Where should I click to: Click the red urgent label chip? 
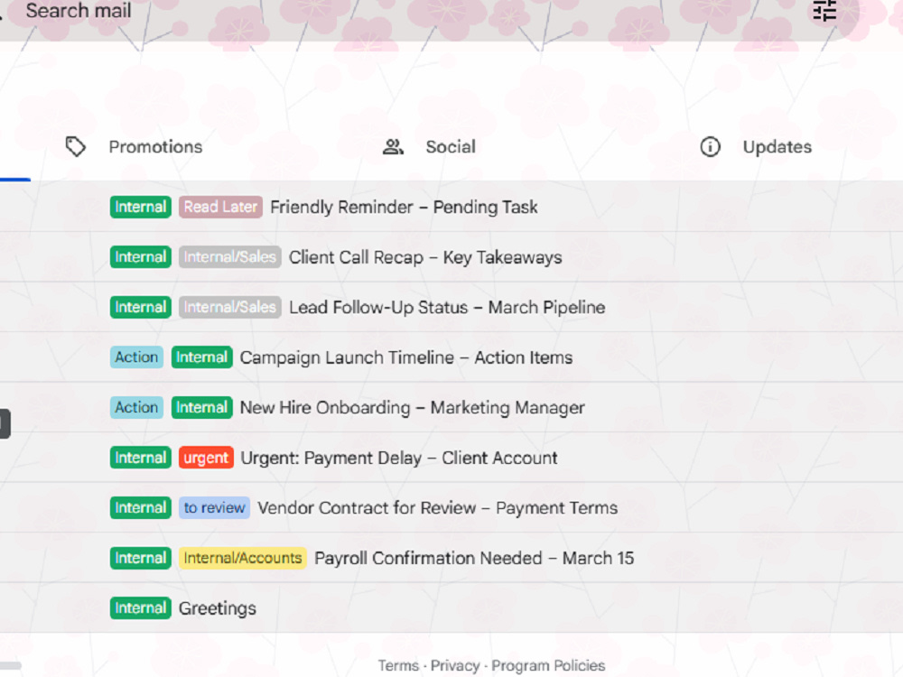(206, 458)
